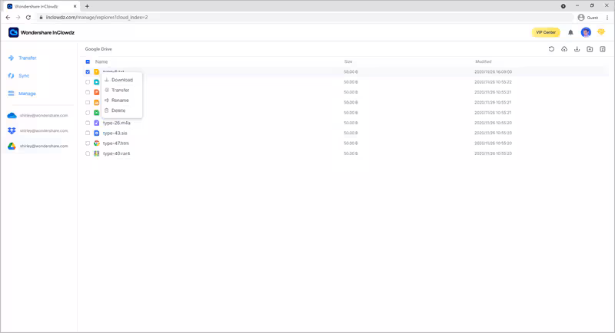
Task: Choose Delete from the context menu
Action: coord(121,110)
